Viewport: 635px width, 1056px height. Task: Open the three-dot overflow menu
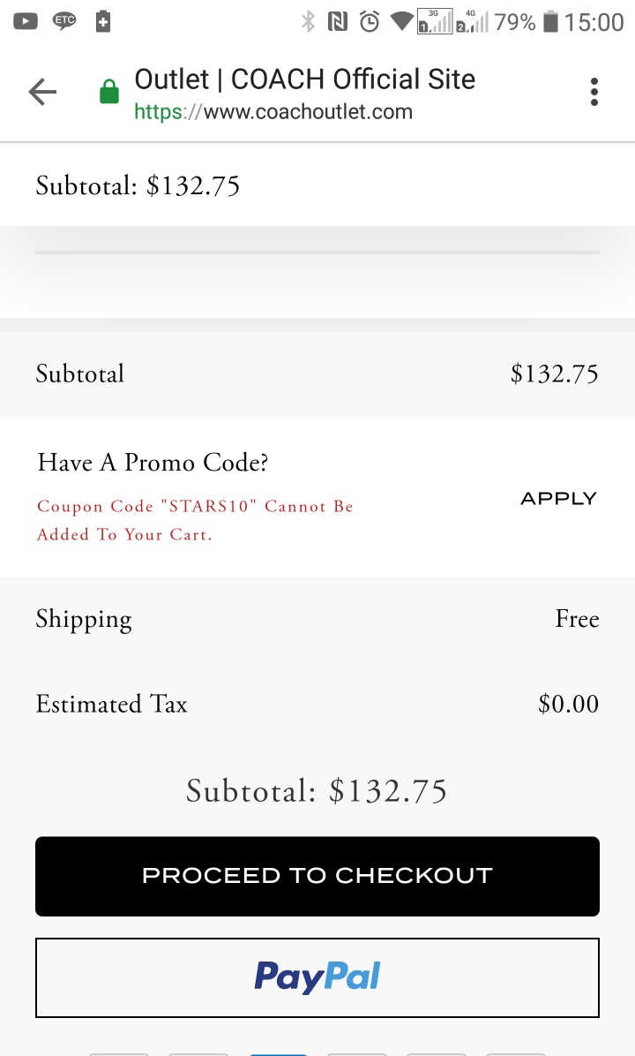pyautogui.click(x=594, y=92)
